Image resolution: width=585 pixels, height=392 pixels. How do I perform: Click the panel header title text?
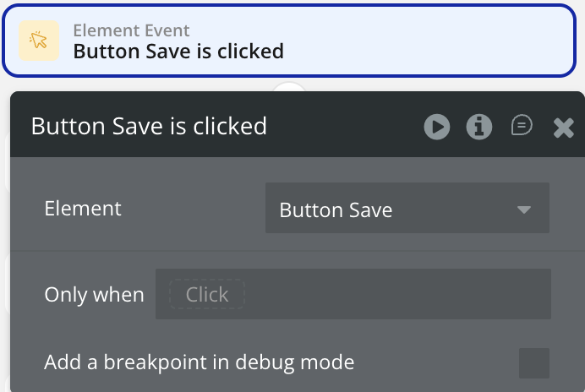pos(149,127)
